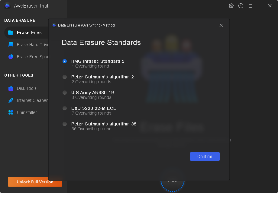Click the Disk Tools toolbox icon
The width and height of the screenshot is (278, 199).
point(11,88)
